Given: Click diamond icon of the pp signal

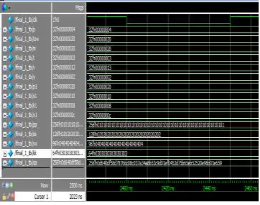Looking at the screenshot, I should click(x=11, y=125).
